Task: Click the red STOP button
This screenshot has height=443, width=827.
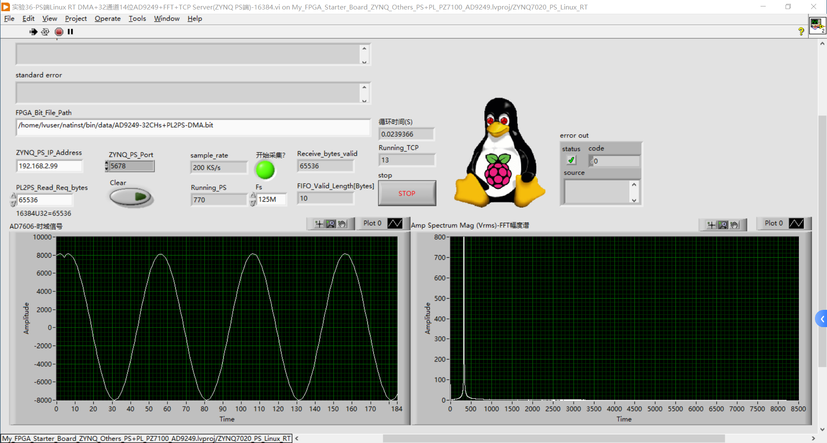Action: click(407, 193)
